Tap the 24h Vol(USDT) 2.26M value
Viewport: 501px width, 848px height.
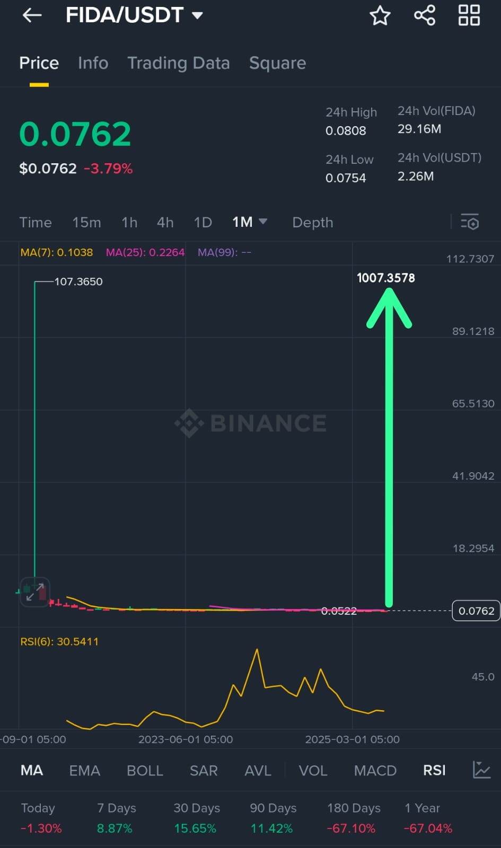click(x=416, y=176)
